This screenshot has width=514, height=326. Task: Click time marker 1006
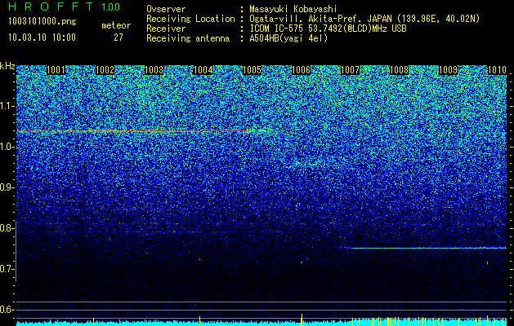[301, 70]
